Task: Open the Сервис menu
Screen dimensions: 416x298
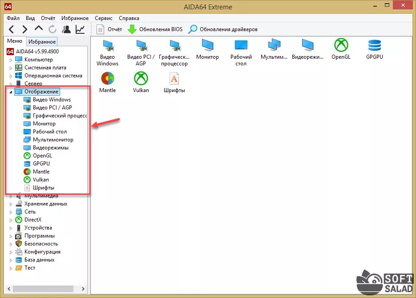Action: pyautogui.click(x=104, y=18)
